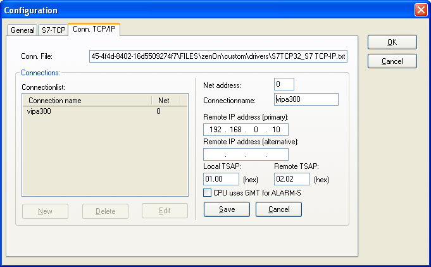Click the alternative Remote IP address field
This screenshot has height=267, width=431.
(246, 154)
